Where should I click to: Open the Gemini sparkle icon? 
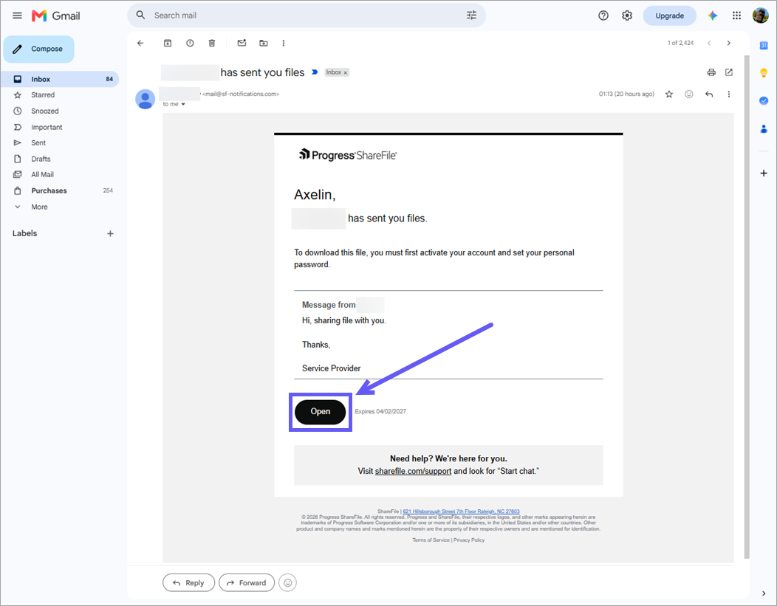[713, 16]
